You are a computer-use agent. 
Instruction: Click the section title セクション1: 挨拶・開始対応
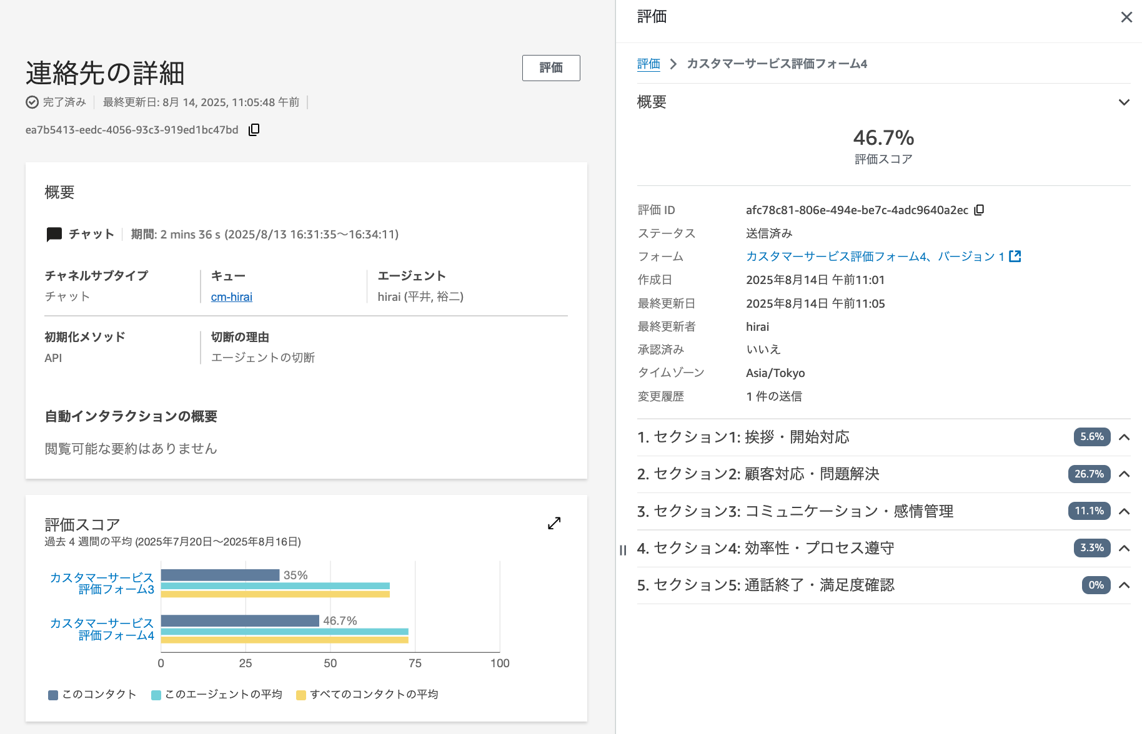pyautogui.click(x=743, y=437)
